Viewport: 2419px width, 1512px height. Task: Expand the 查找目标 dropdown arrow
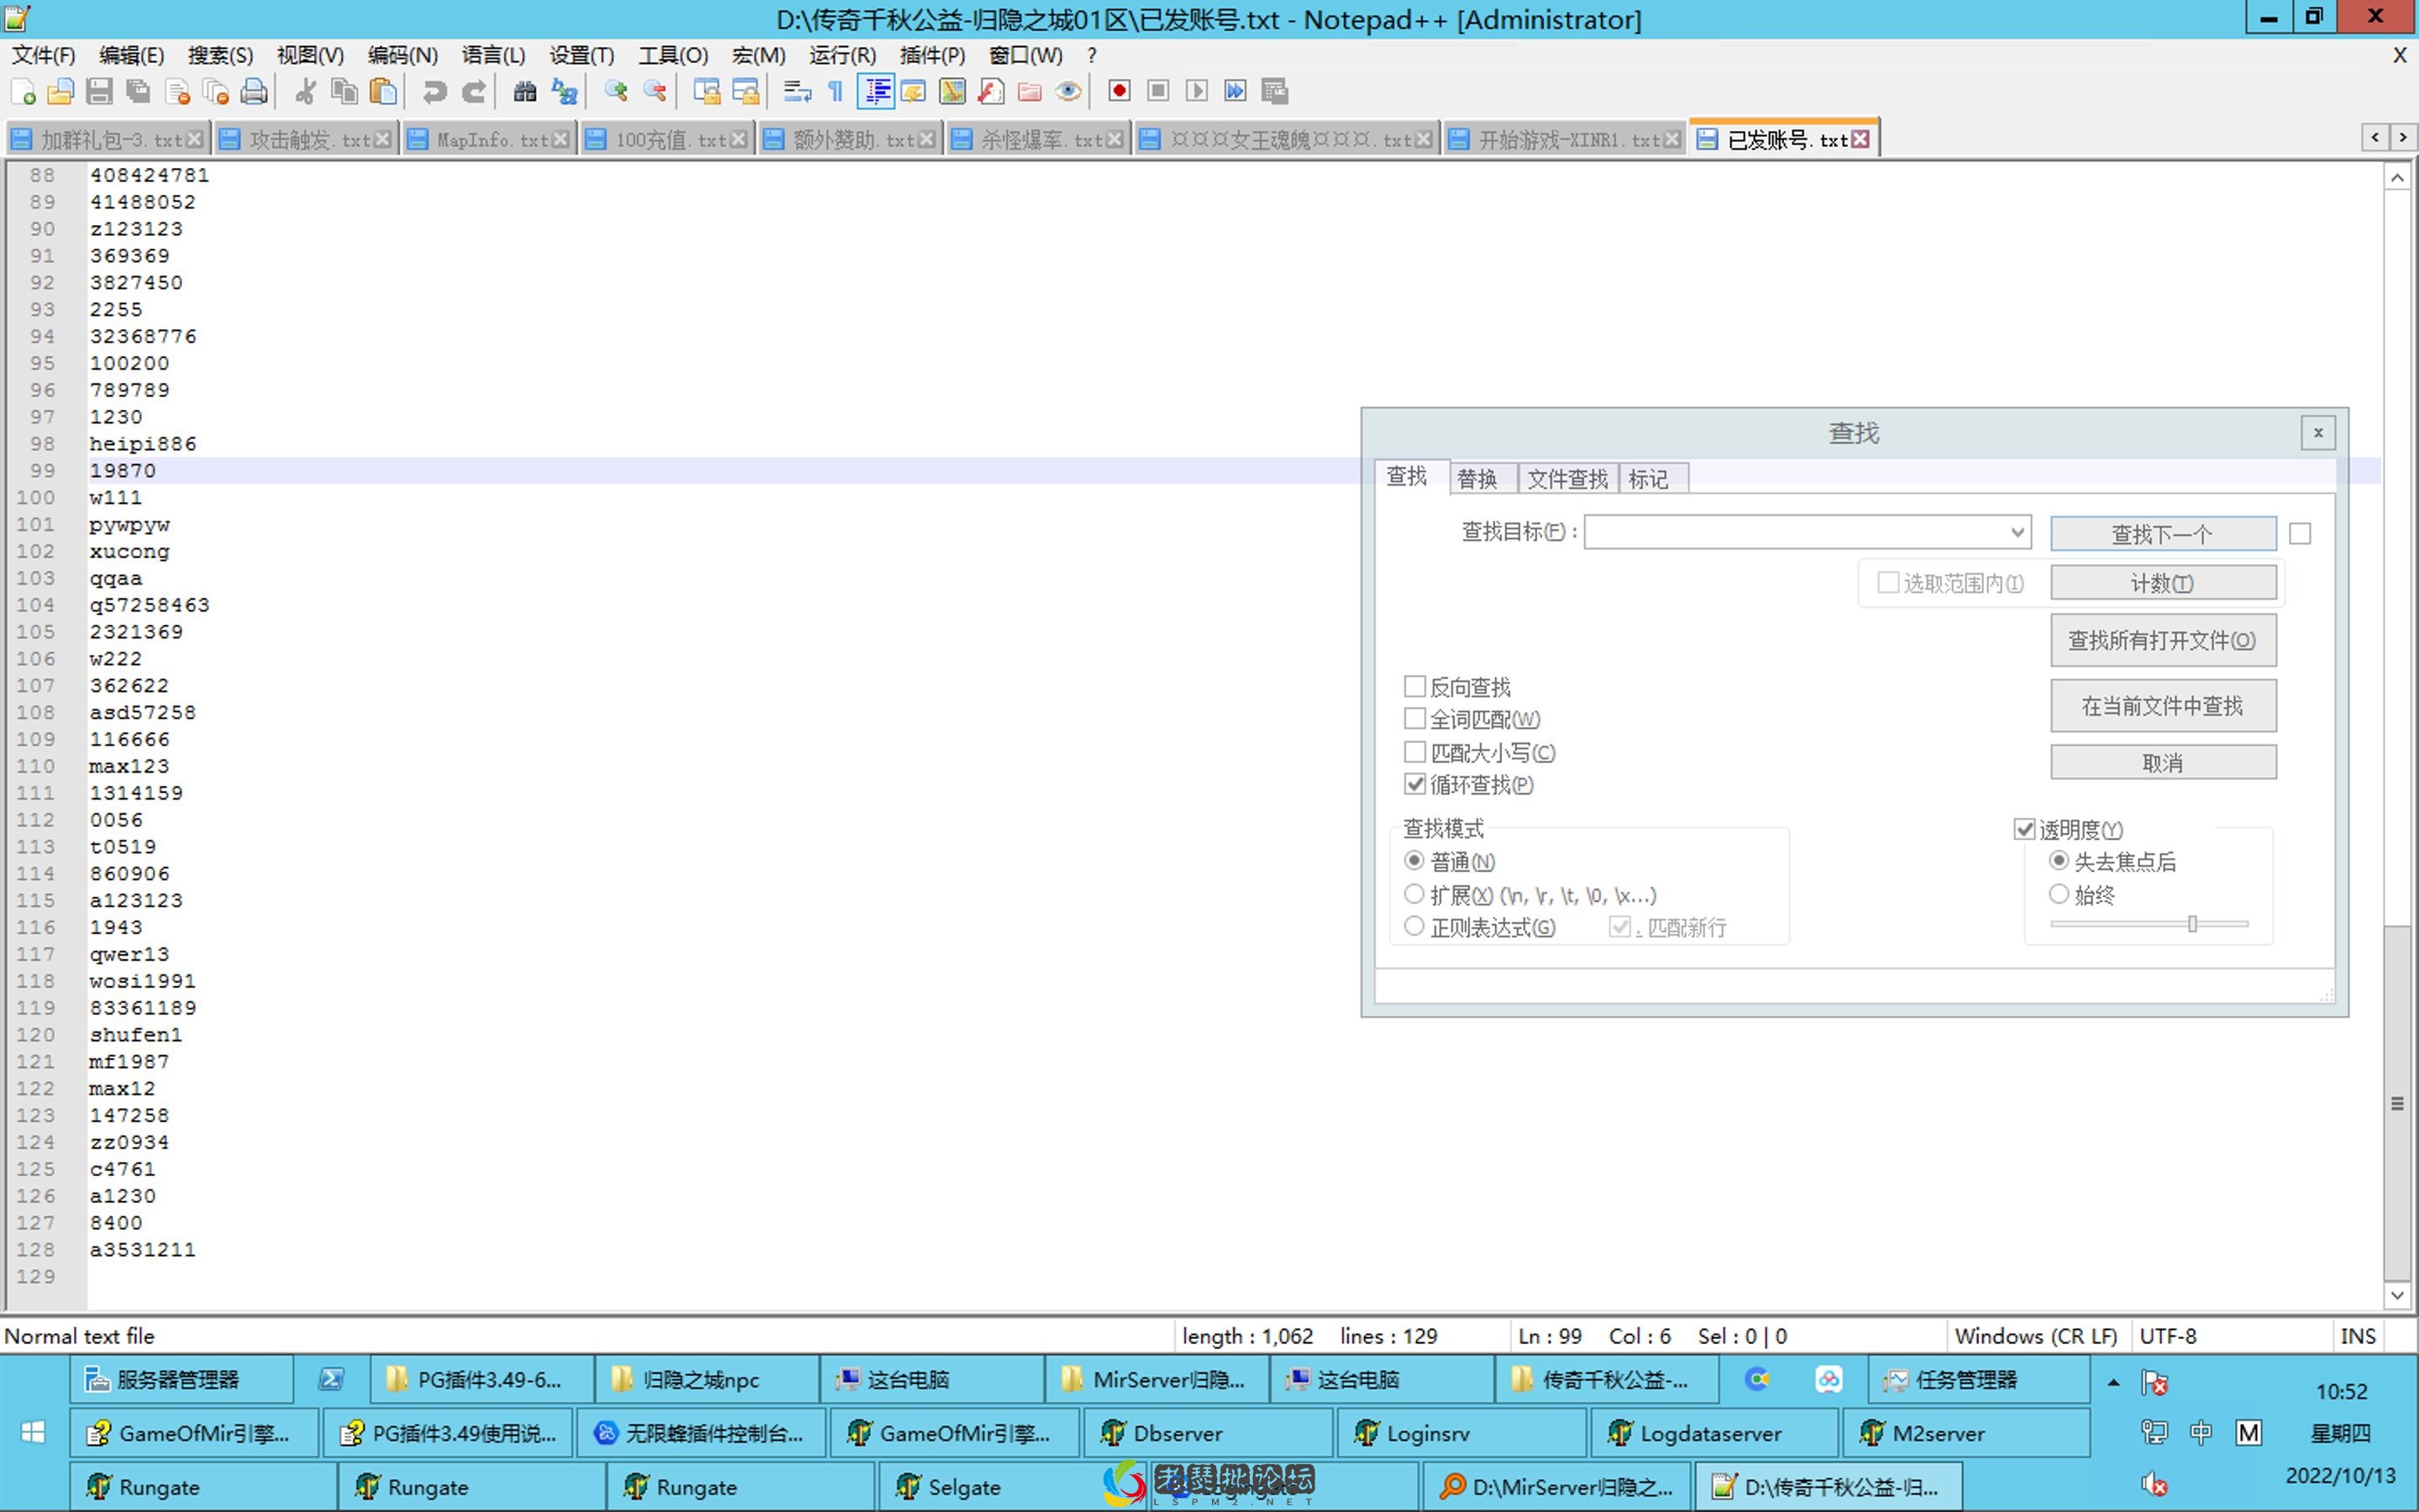2018,532
